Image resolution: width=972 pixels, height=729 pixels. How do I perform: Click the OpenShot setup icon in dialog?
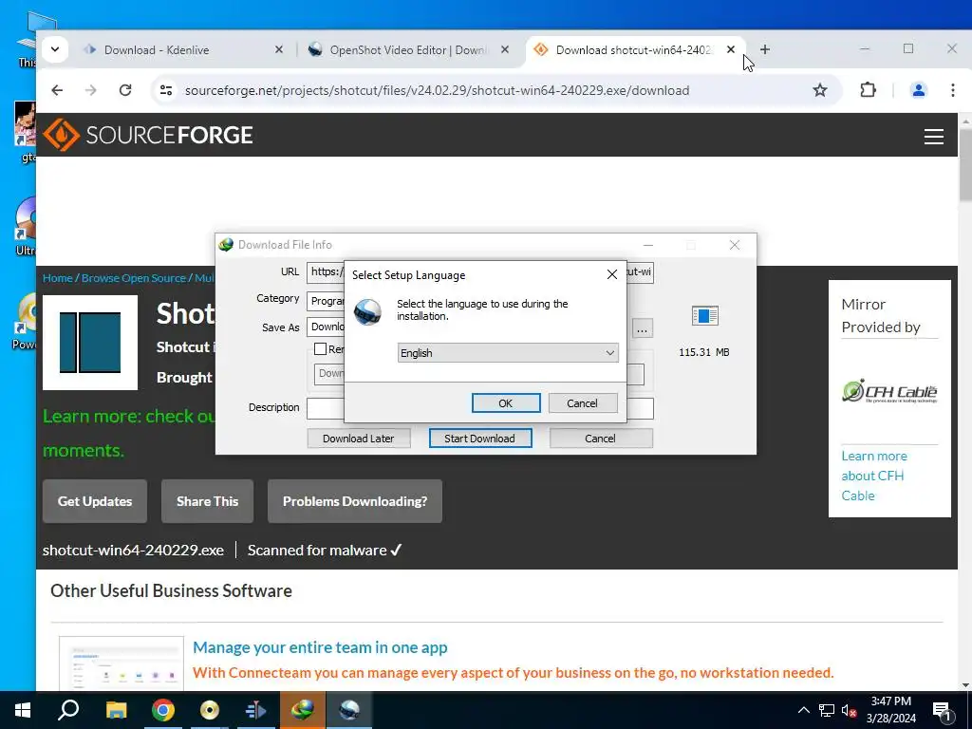coord(367,311)
